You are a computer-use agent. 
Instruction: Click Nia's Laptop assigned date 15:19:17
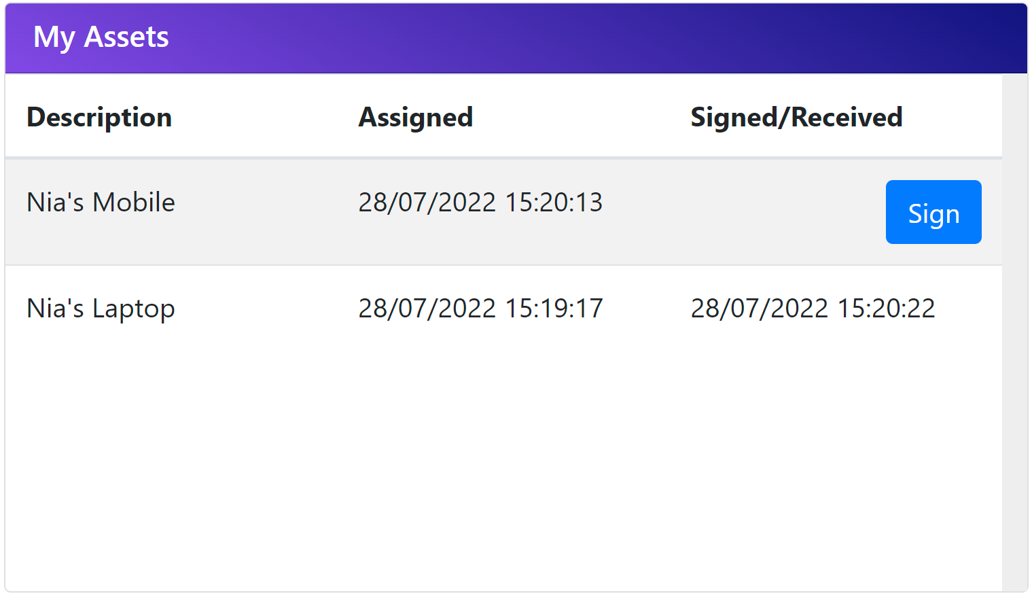[480, 309]
